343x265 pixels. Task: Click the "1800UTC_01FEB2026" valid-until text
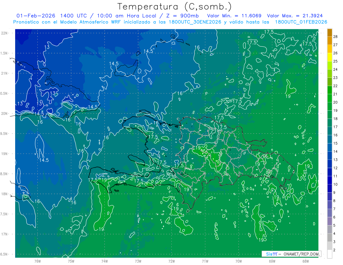click(301, 22)
